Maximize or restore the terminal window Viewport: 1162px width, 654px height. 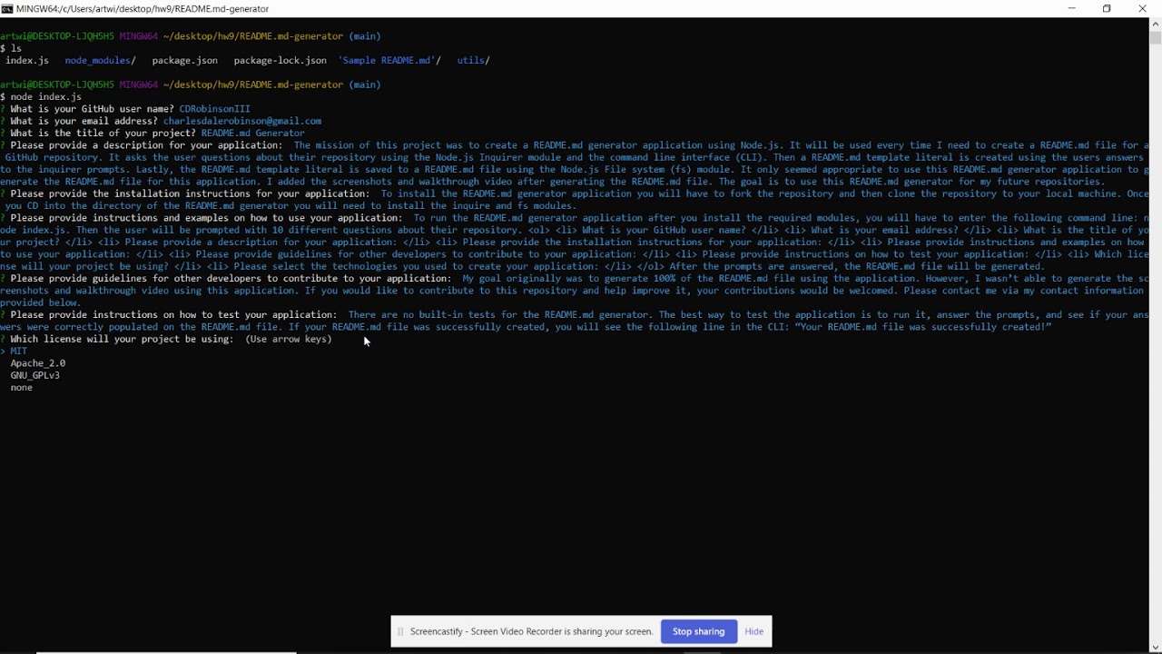click(x=1107, y=8)
